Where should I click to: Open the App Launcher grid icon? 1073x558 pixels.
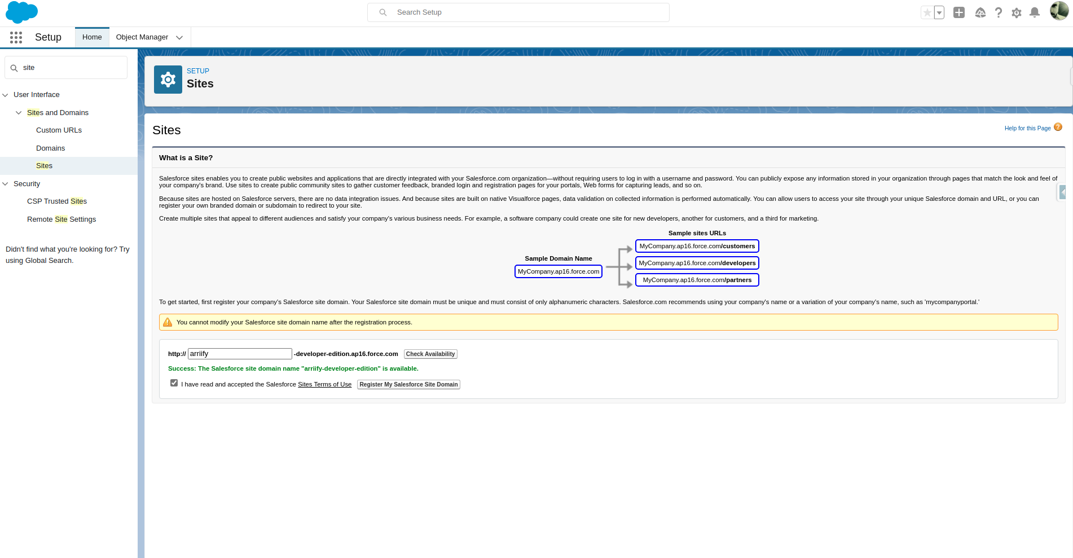(16, 37)
